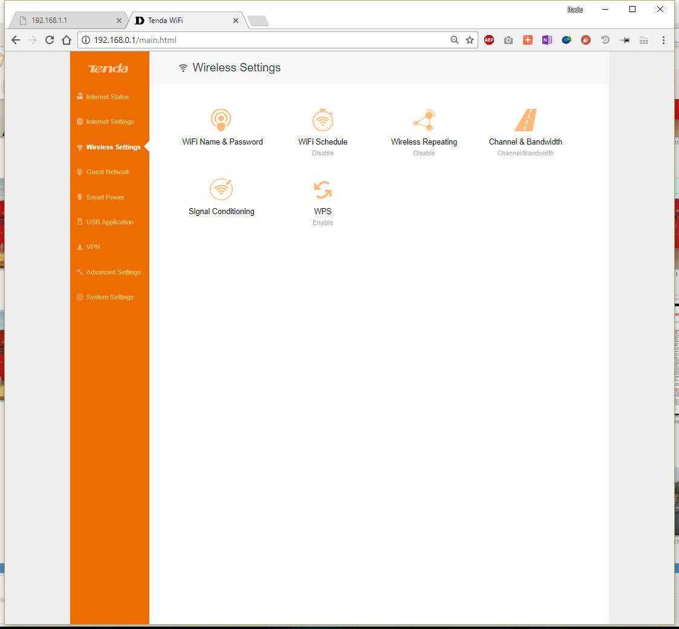
Task: Select Wireless Settings in the sidebar
Action: (109, 147)
